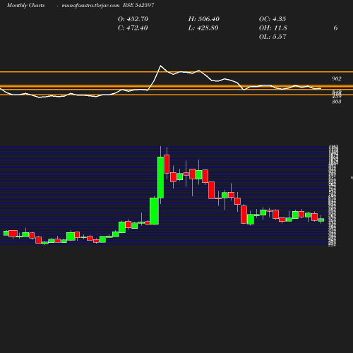Image resolution: width=353 pixels, height=353 pixels.
Task: Click the high value 'H: 506.40'
Action: pos(204,19)
